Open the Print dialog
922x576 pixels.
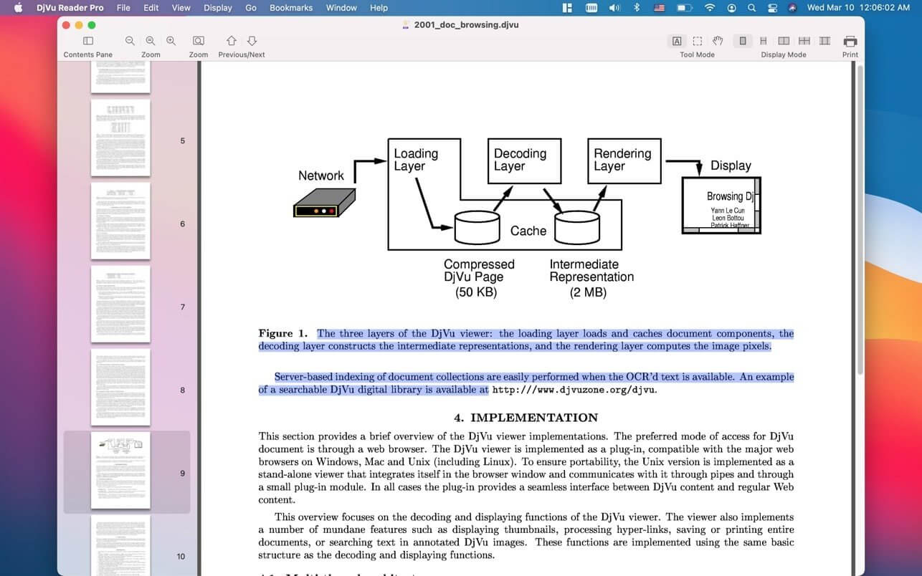click(x=850, y=41)
